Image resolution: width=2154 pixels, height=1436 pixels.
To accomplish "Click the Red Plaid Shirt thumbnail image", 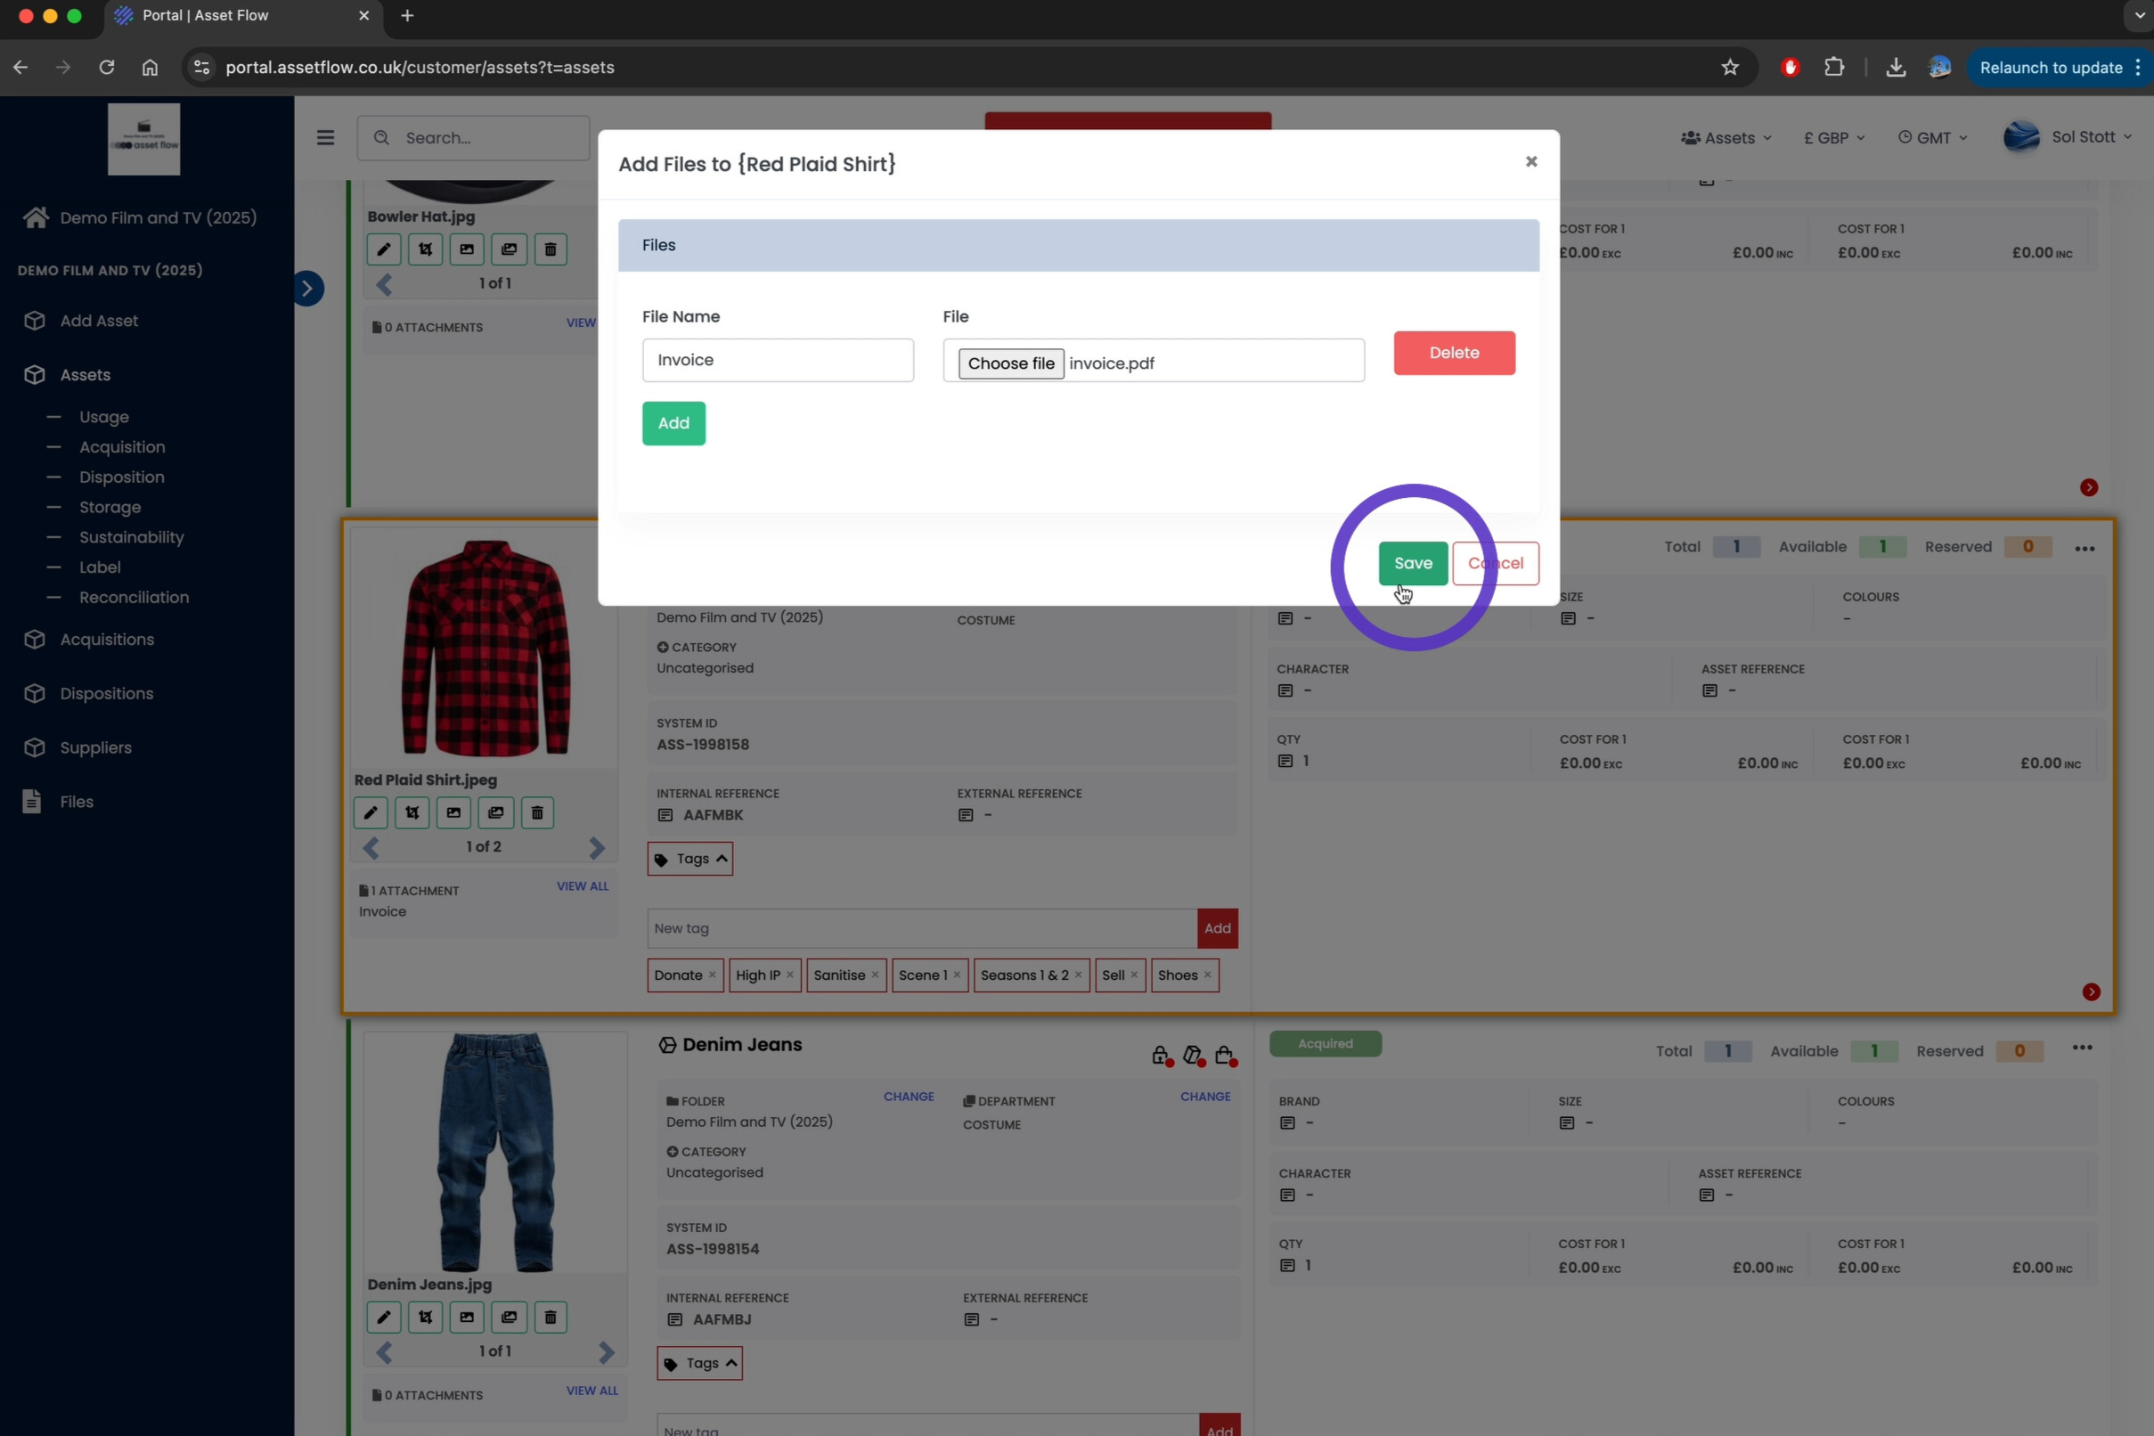I will (x=485, y=649).
